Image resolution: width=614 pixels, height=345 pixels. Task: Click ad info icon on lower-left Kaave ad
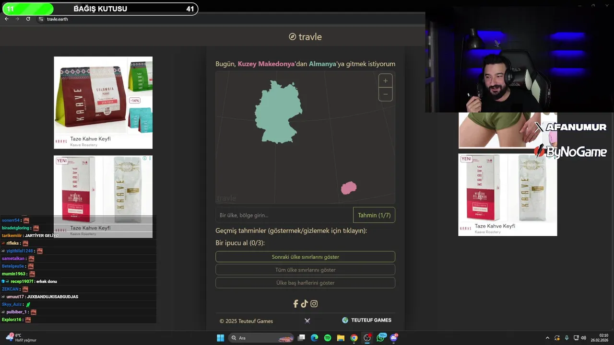(144, 159)
